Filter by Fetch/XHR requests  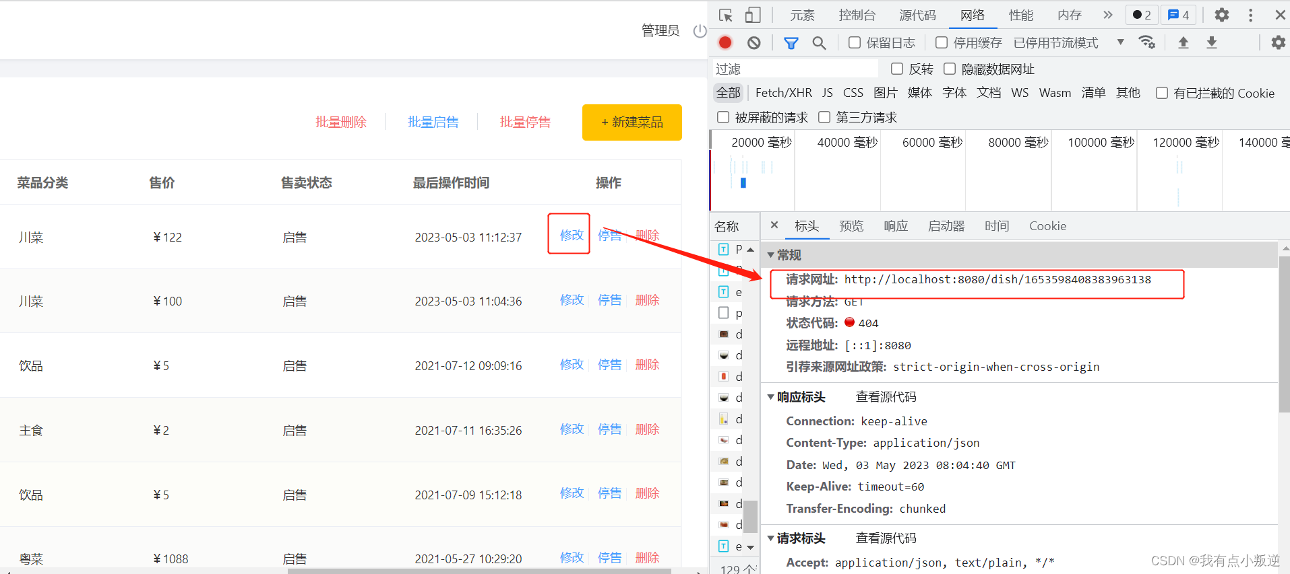point(784,93)
